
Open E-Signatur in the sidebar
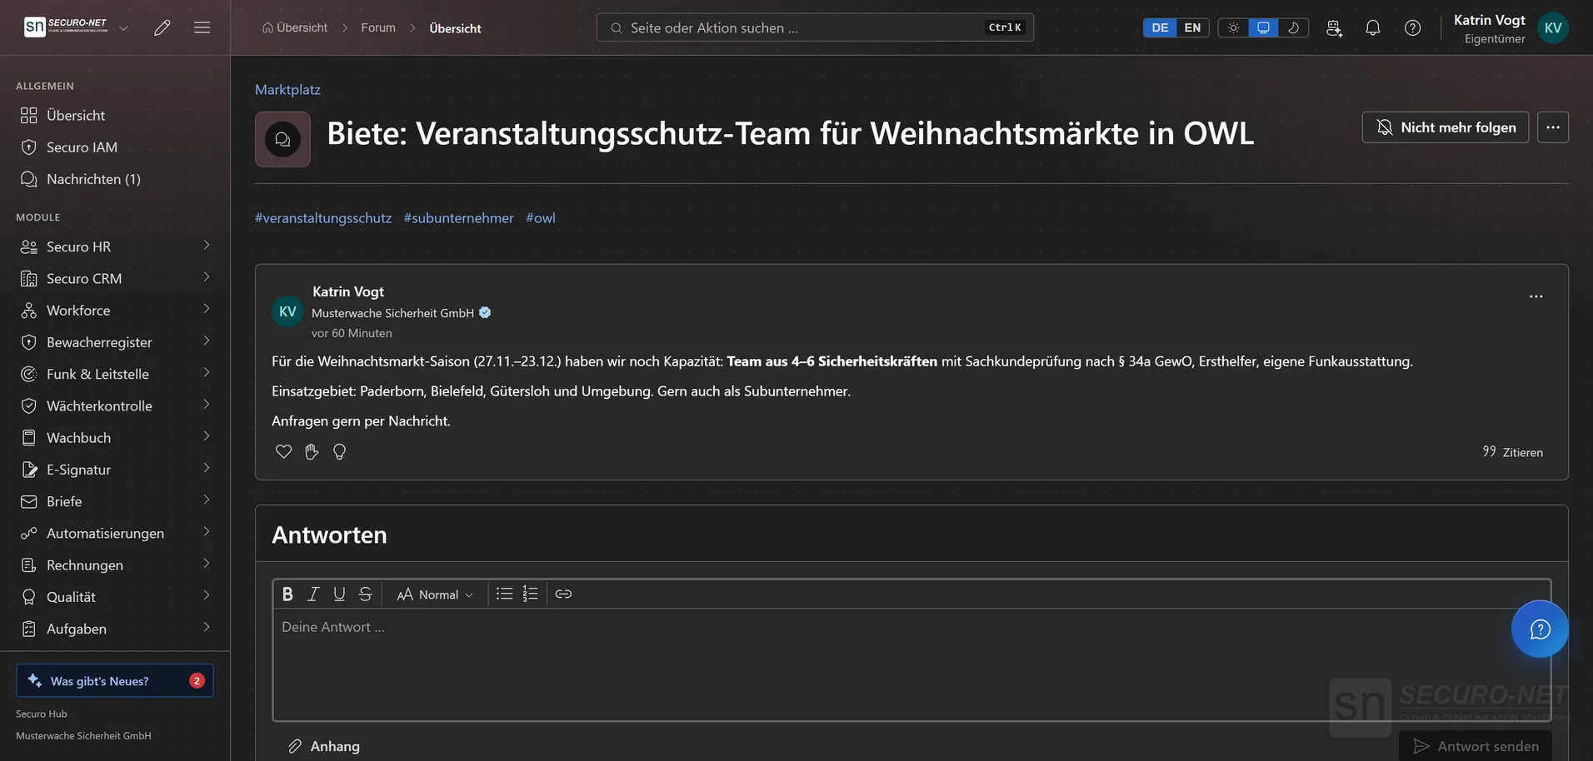pyautogui.click(x=115, y=470)
